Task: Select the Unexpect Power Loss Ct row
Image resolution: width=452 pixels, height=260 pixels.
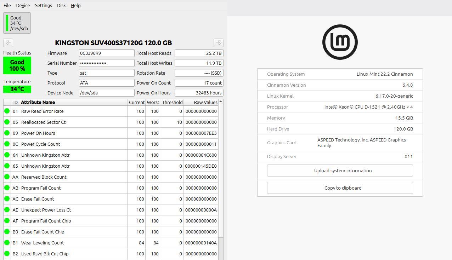Action: point(111,210)
